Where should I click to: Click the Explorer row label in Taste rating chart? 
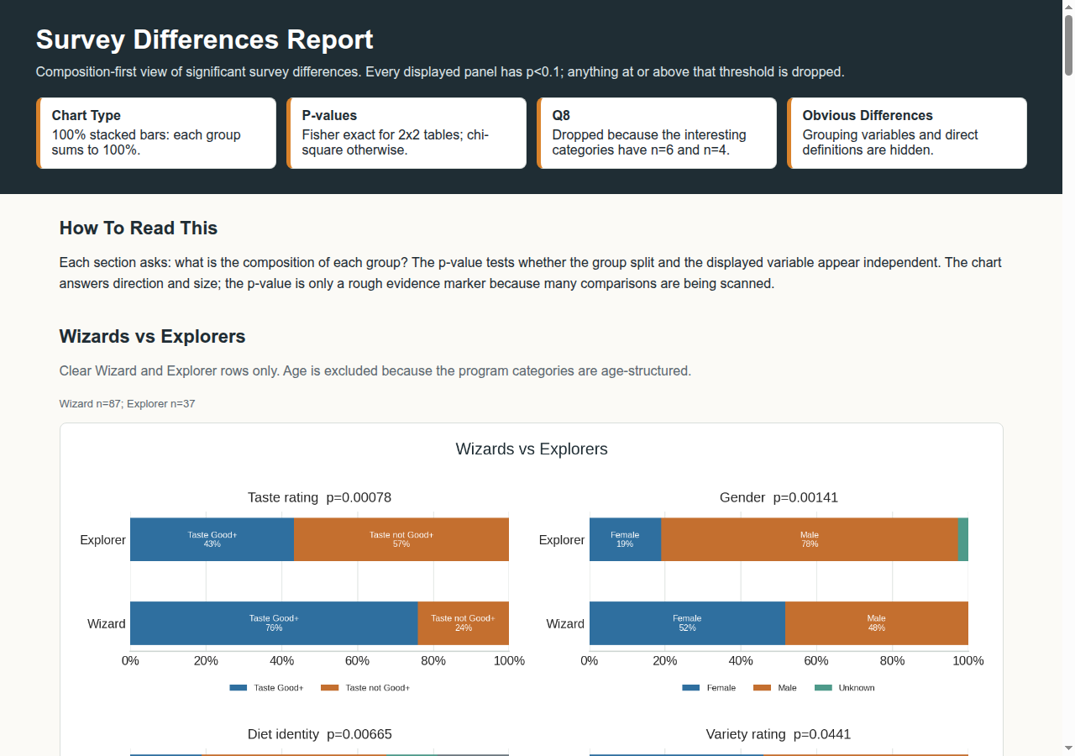pos(103,540)
